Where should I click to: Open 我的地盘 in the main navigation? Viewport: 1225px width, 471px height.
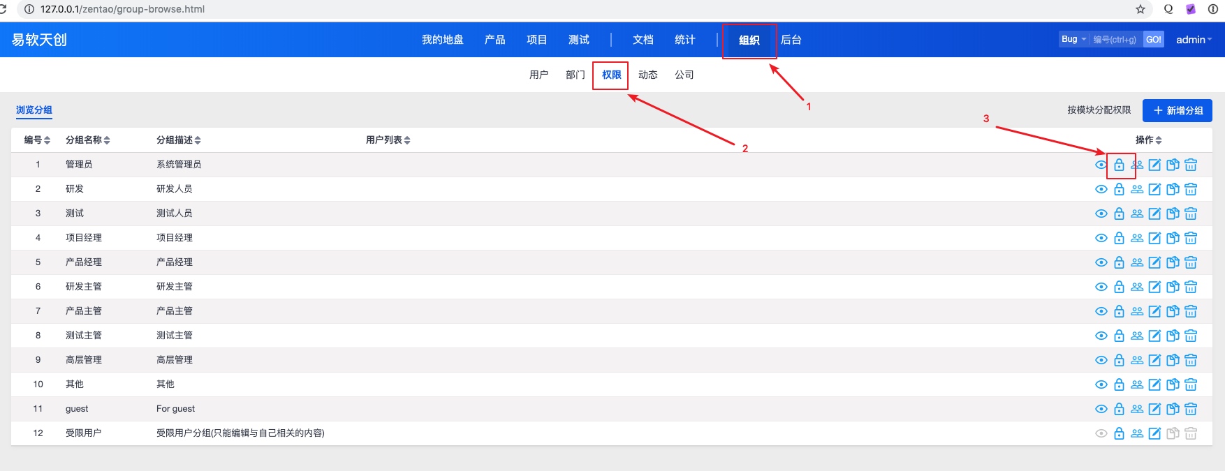click(x=442, y=40)
